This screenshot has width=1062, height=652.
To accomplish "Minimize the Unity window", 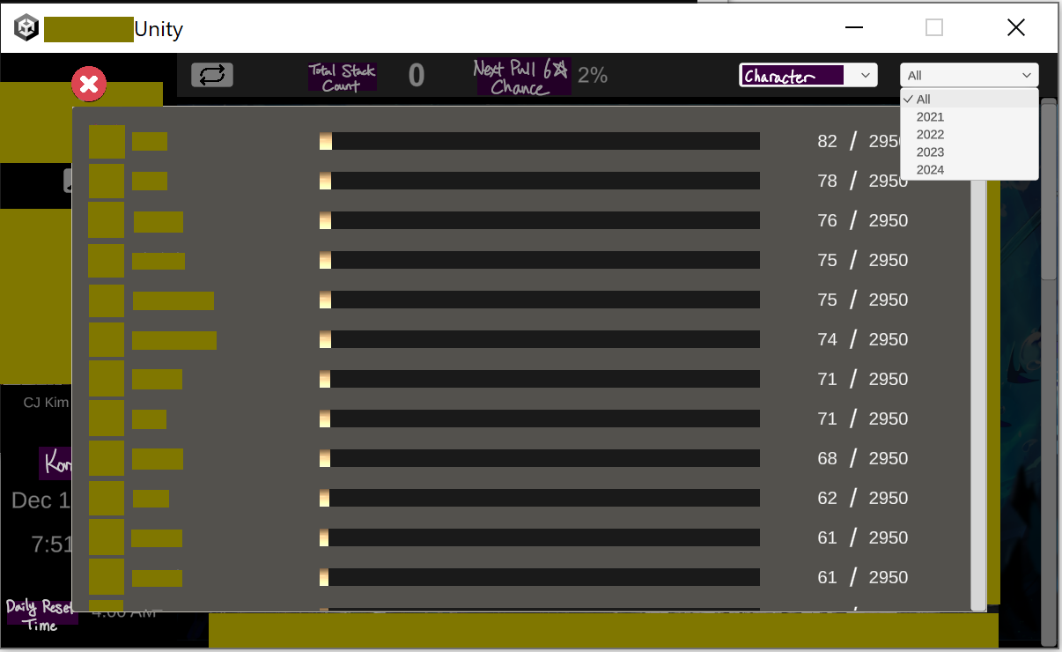I will (853, 28).
